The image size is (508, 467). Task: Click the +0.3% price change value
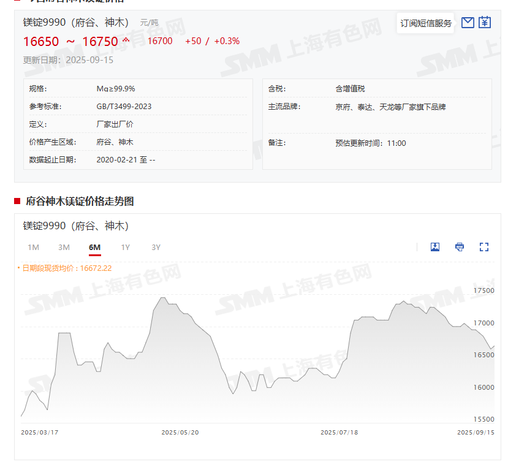pos(227,41)
